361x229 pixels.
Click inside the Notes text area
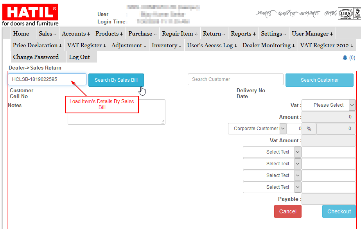(x=117, y=112)
